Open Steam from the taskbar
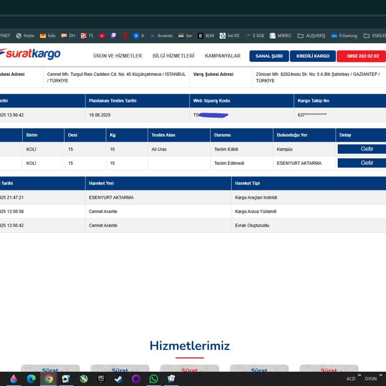The width and height of the screenshot is (386, 386). click(x=118, y=379)
